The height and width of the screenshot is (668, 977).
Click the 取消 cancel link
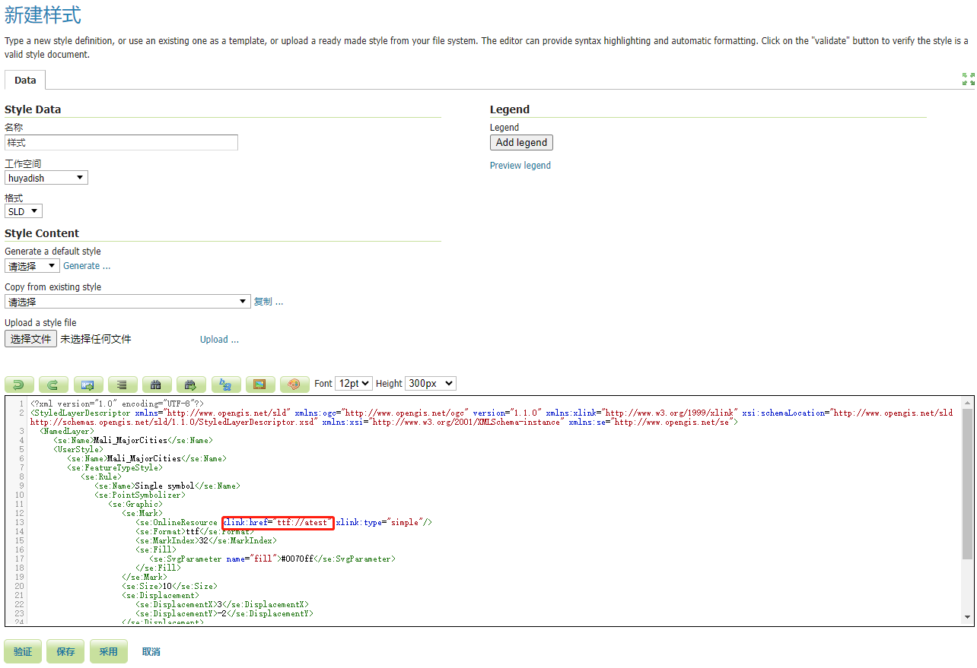[151, 651]
